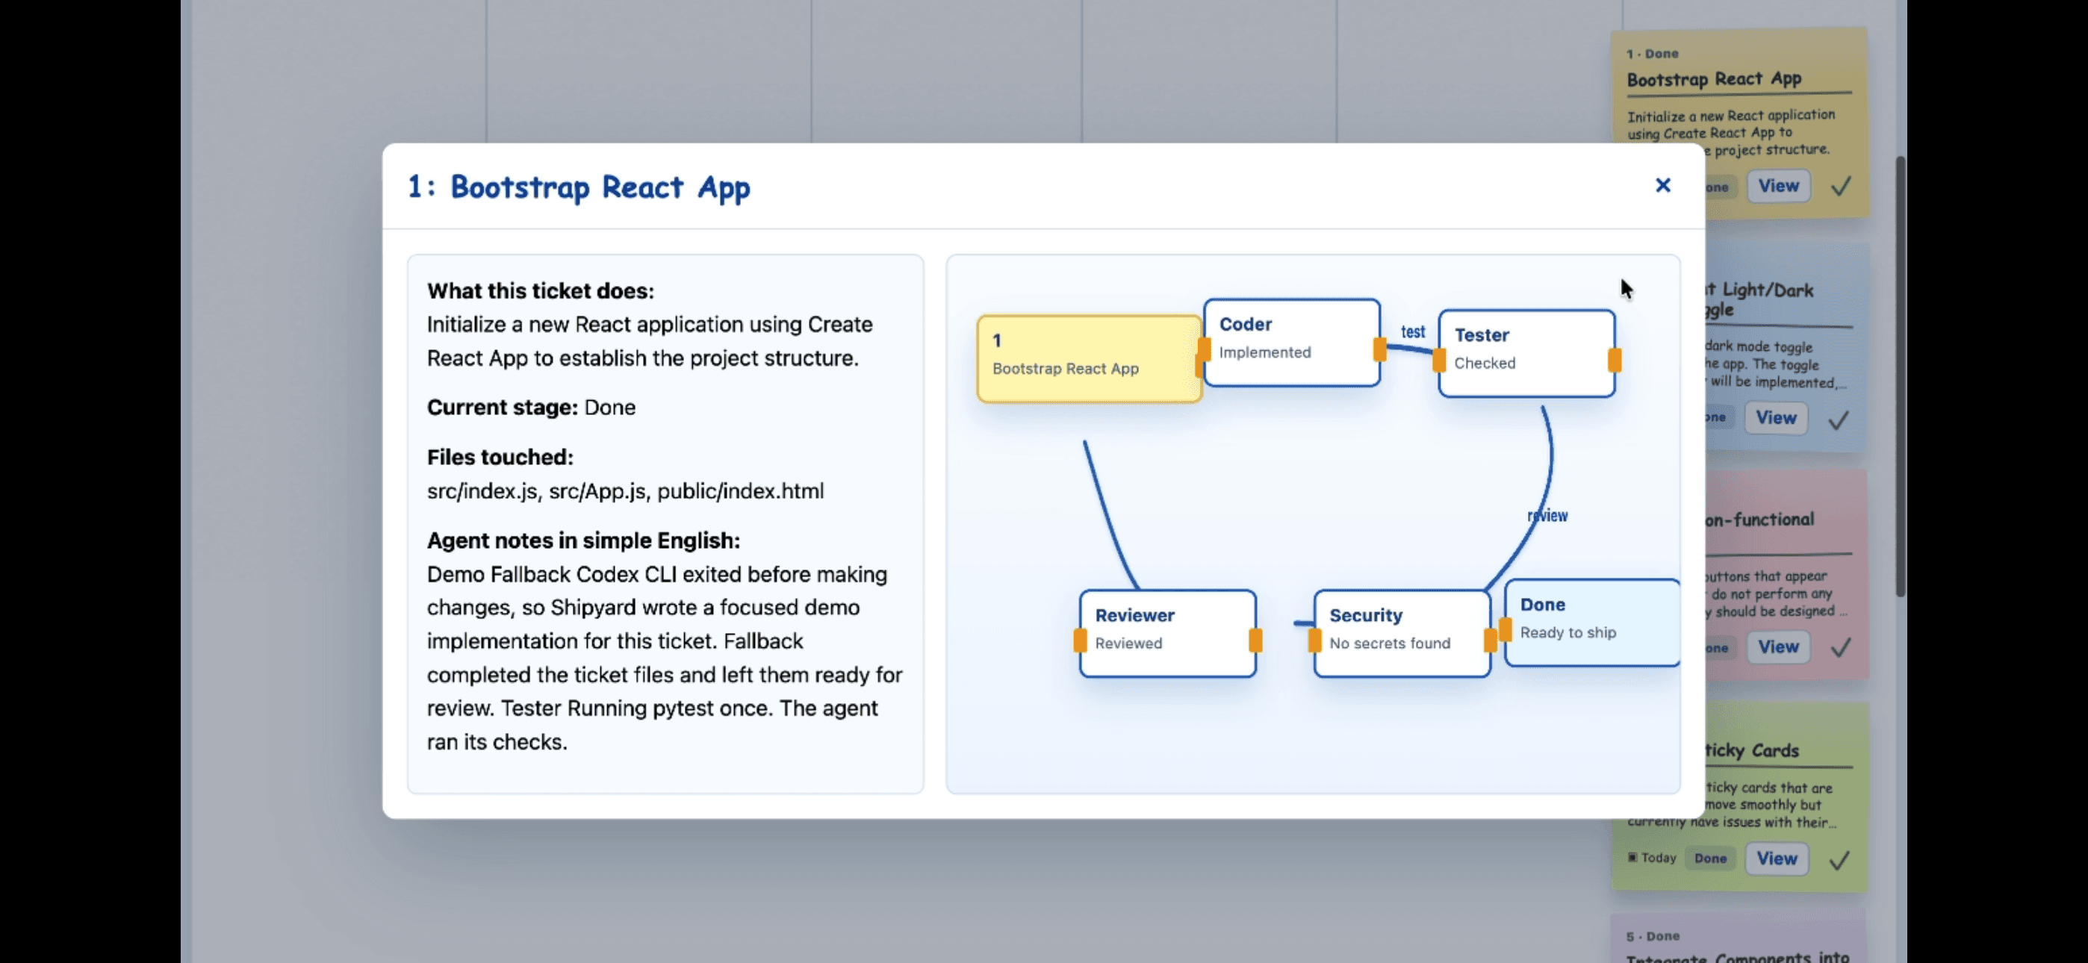Click the dialog title '1: Bootstrap React App'
The image size is (2088, 963).
tap(579, 187)
